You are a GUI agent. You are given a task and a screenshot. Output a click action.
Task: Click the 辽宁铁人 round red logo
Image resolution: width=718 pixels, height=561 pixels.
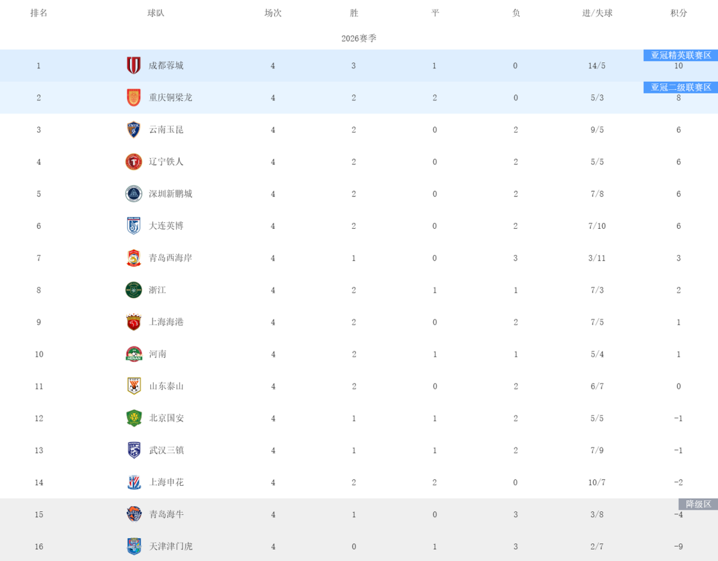coord(133,162)
